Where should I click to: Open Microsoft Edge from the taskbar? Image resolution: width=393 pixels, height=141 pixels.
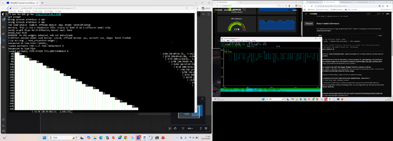pos(101,138)
